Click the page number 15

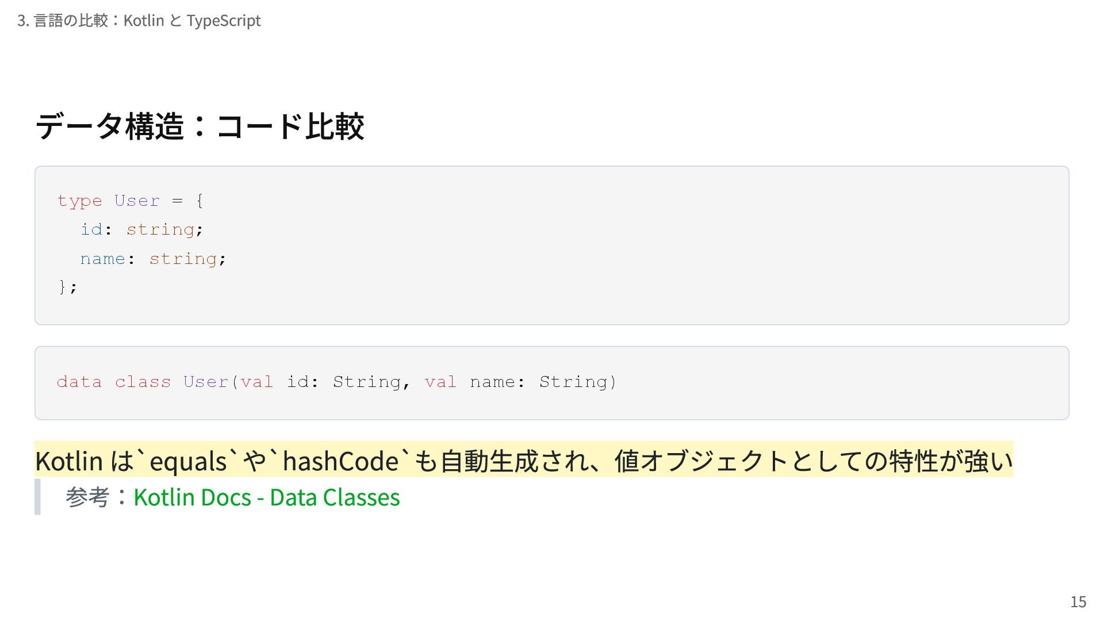[x=1078, y=601]
